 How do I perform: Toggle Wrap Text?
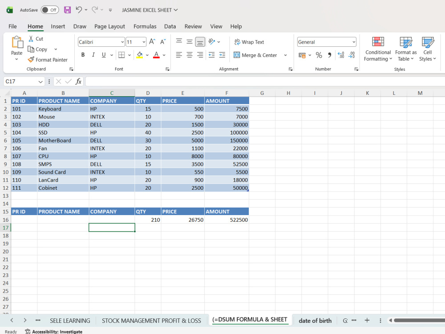point(249,42)
